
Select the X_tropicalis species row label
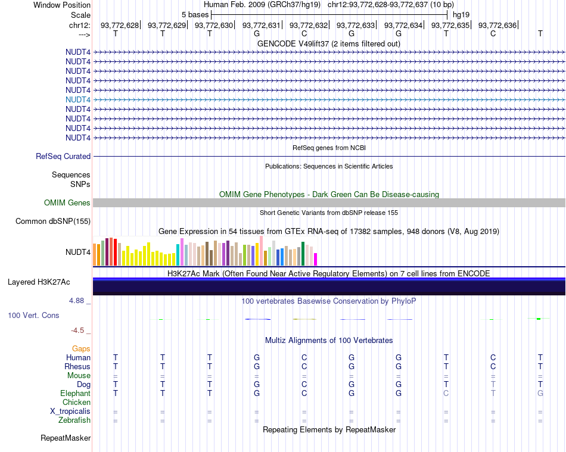[70, 412]
